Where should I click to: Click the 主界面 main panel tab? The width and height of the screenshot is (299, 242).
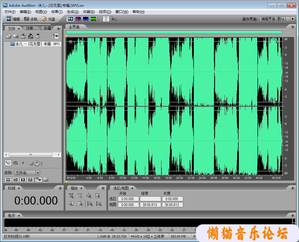74,27
